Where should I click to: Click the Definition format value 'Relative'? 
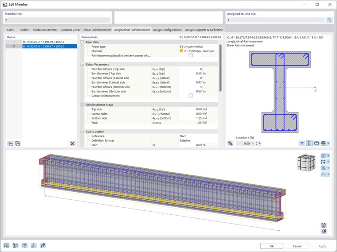(x=185, y=140)
